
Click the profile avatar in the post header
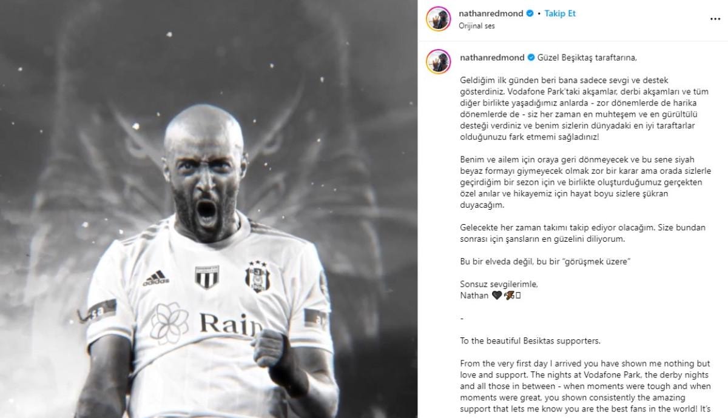pyautogui.click(x=438, y=18)
